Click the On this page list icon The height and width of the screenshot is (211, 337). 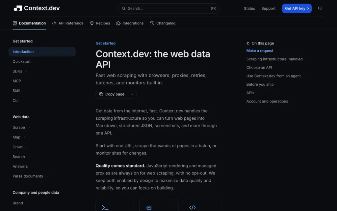pyautogui.click(x=248, y=43)
